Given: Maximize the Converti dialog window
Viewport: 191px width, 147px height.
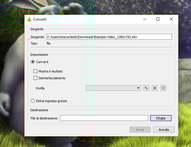Looking at the screenshot, I should pos(158,19).
